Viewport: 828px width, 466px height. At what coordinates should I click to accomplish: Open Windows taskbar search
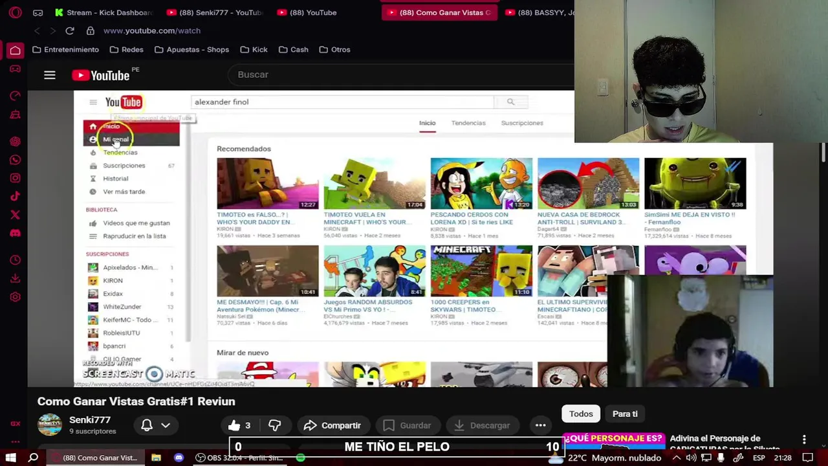[33, 458]
